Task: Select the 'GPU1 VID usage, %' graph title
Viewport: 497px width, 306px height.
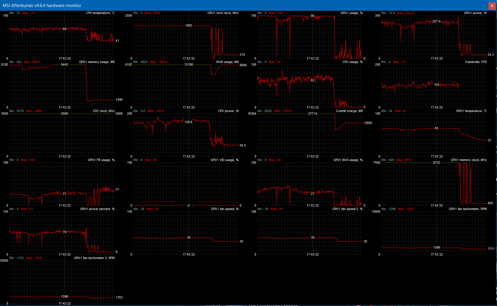Action: tap(224, 160)
